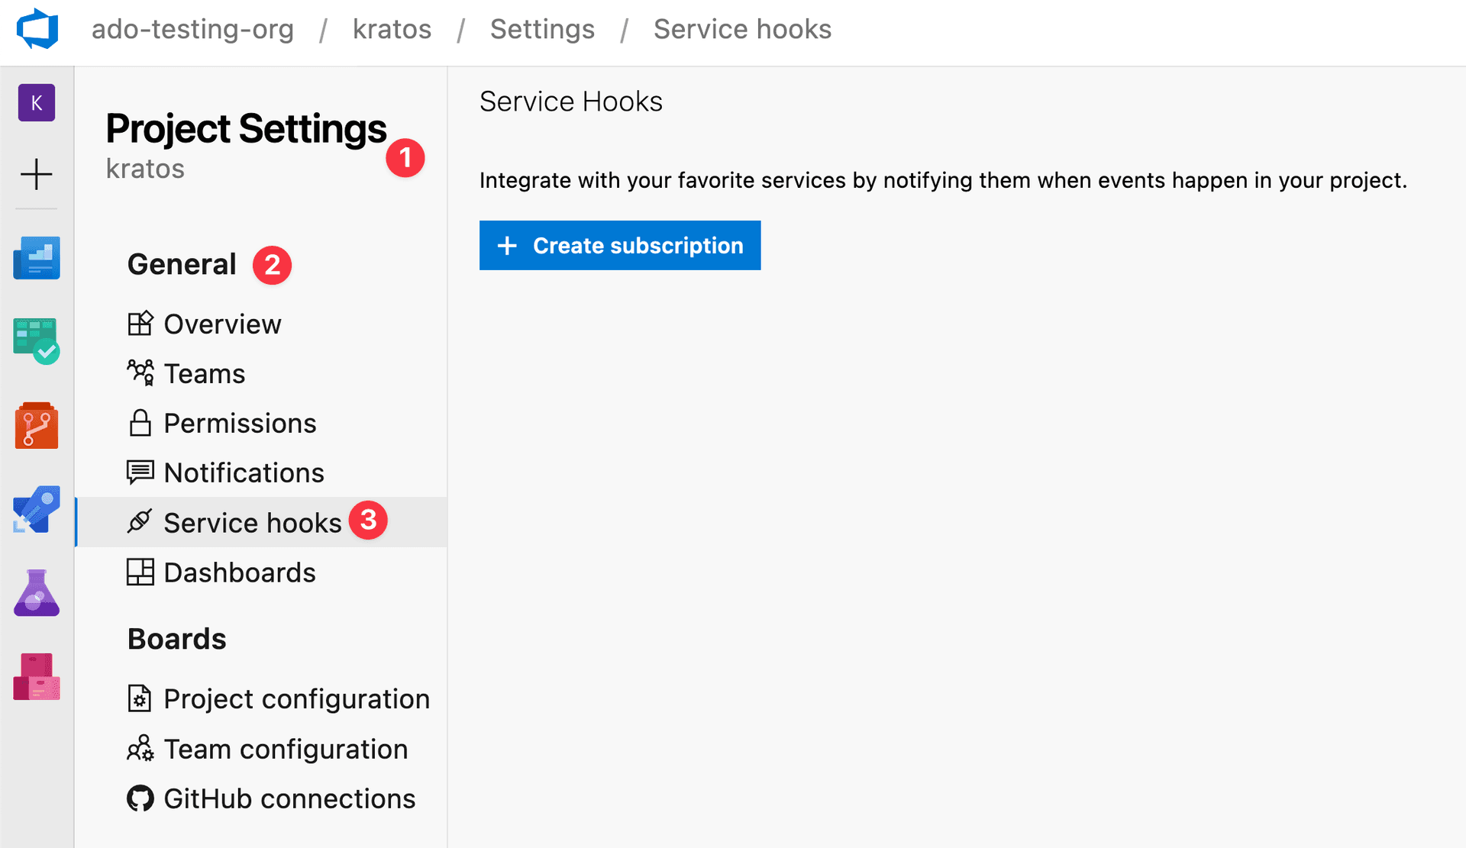Open the Boards hub icon
Screen dimensions: 1466x848
(x=37, y=341)
